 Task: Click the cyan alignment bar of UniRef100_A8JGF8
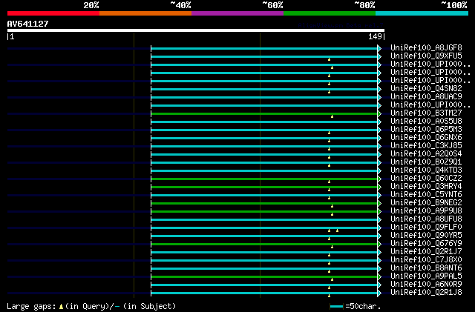tap(264, 48)
